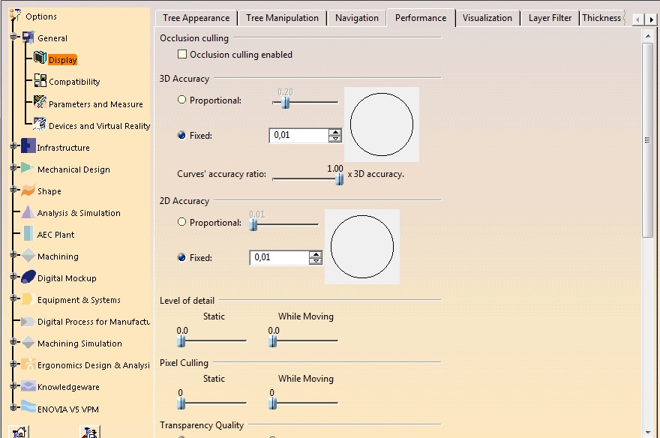Expand the Infrastructure tree node
This screenshot has height=438, width=660.
13,145
